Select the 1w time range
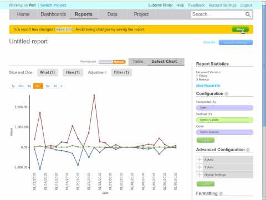This screenshot has width=266, height=200. [47, 86]
